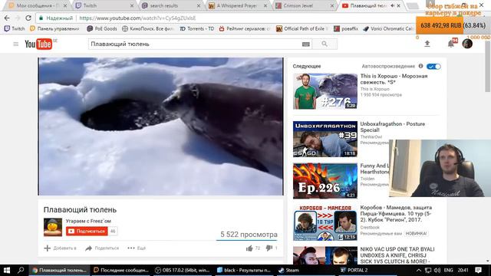Click the This is Хорошо - Морозная свежесть title

(x=394, y=79)
